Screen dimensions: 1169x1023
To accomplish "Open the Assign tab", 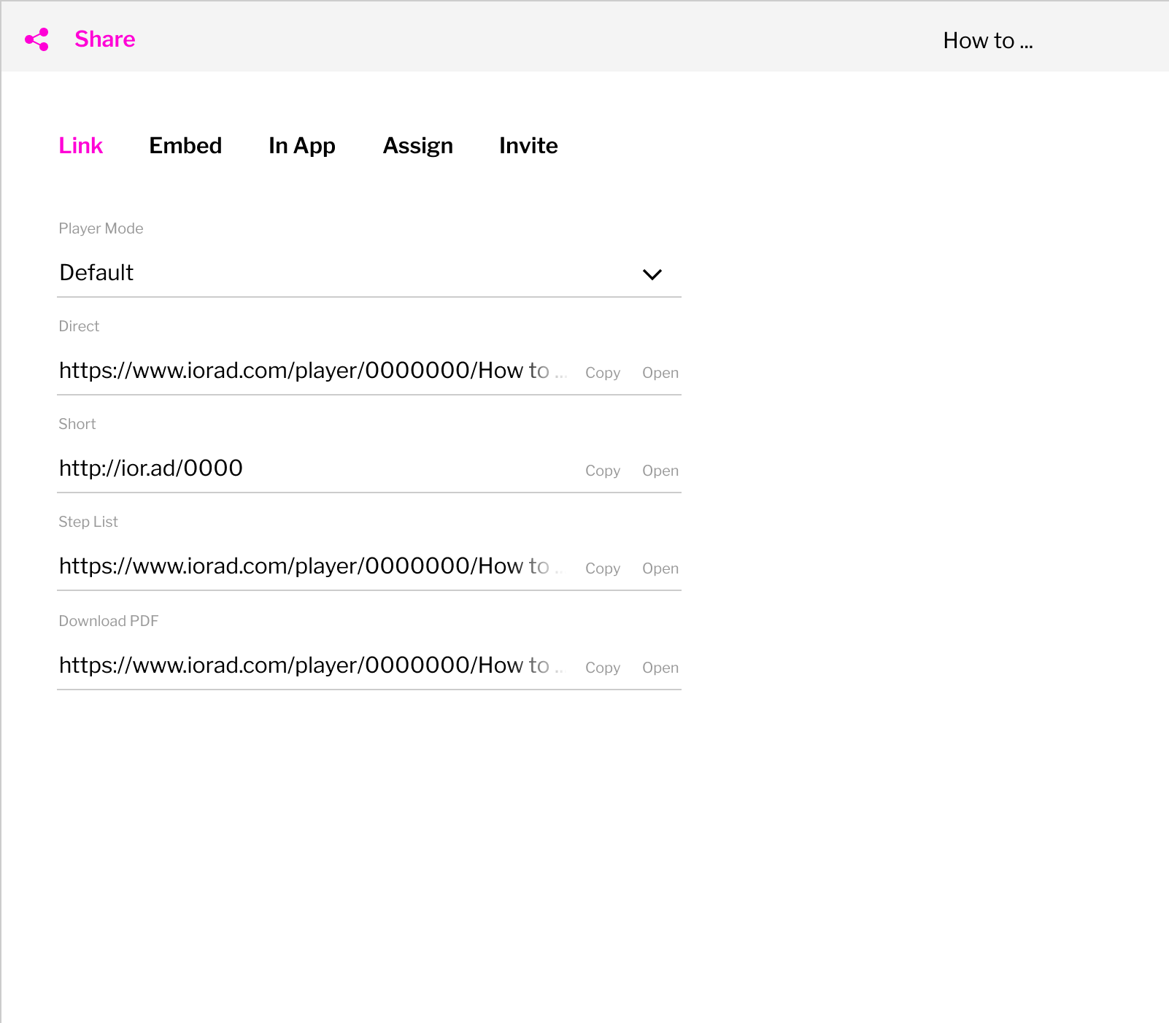I will point(417,146).
